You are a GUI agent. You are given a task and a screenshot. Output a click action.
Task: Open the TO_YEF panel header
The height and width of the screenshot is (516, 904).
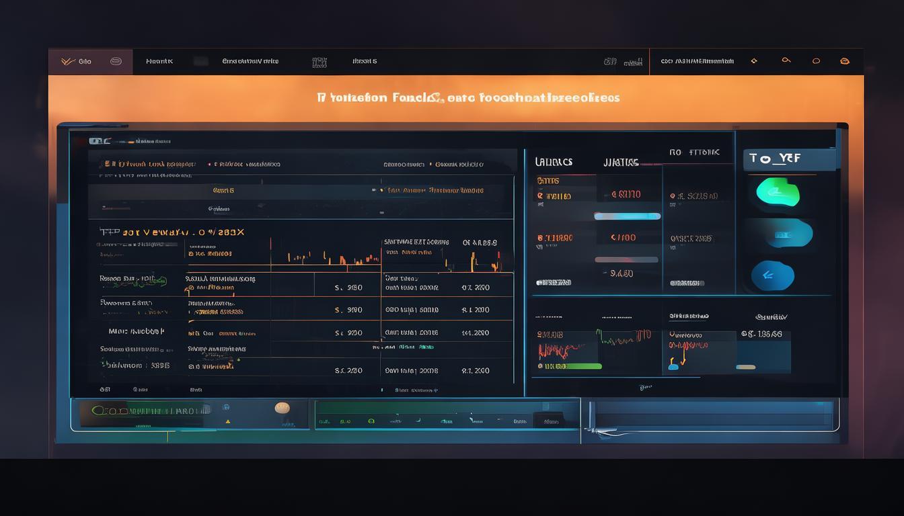[789, 159]
